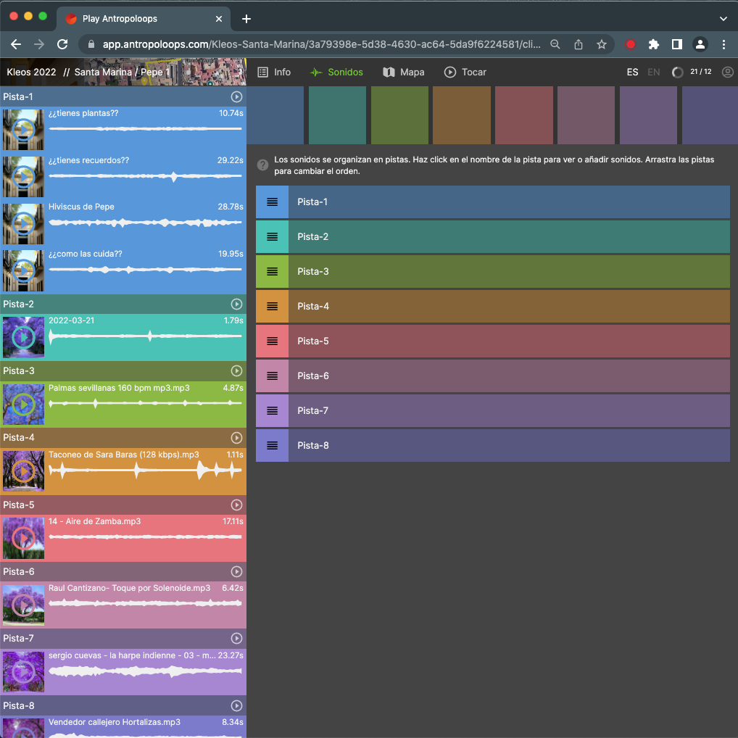
Task: Play the 'Taconeo de Sara Baras' clip
Action: tap(24, 471)
